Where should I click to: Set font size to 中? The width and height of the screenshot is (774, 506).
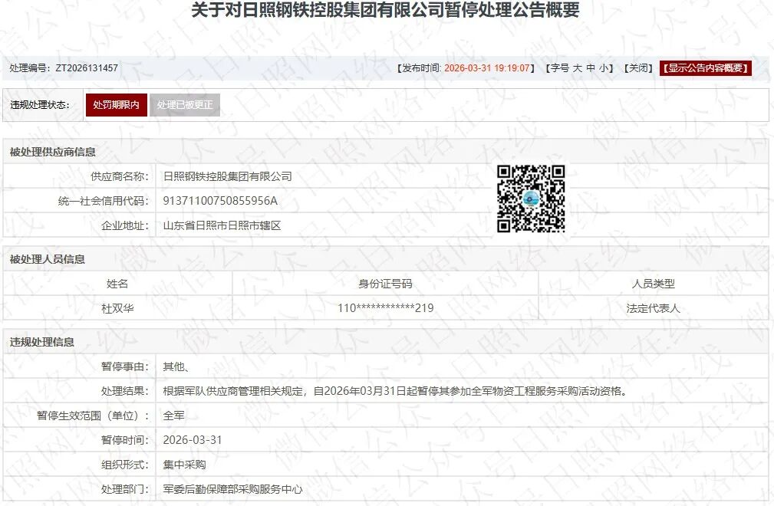(x=591, y=68)
